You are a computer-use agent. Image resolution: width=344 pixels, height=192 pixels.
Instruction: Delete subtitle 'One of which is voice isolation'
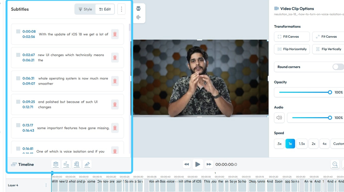(x=115, y=151)
